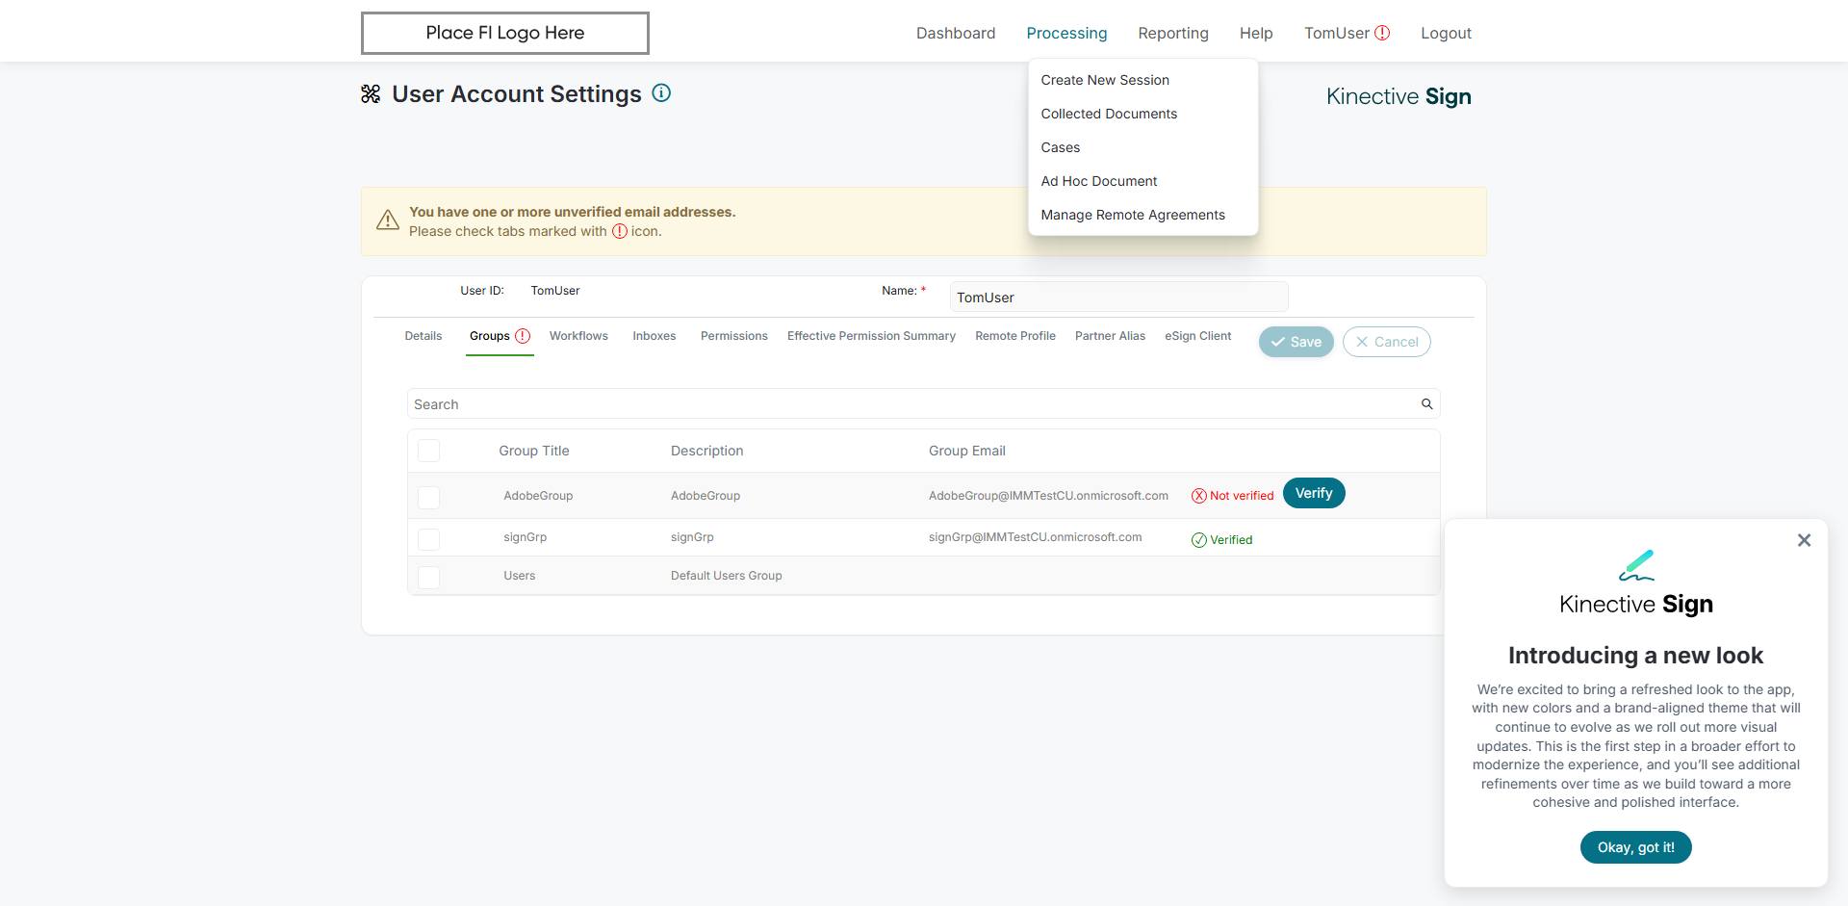The image size is (1848, 906).
Task: Toggle the select-all header checkbox
Action: pos(429,451)
